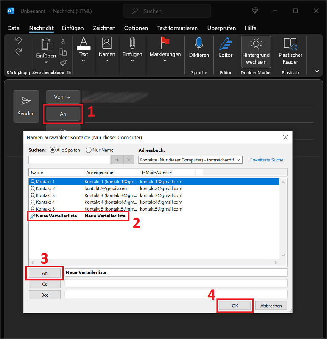Expand the Einfügen paste dropdown arrow
327x339 pixels.
click(46, 62)
